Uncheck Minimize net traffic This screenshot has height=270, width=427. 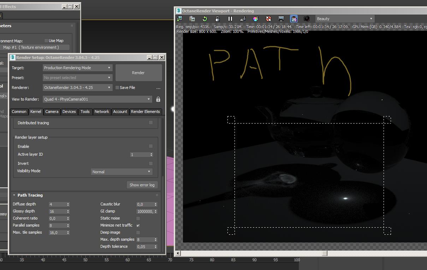pos(138,225)
